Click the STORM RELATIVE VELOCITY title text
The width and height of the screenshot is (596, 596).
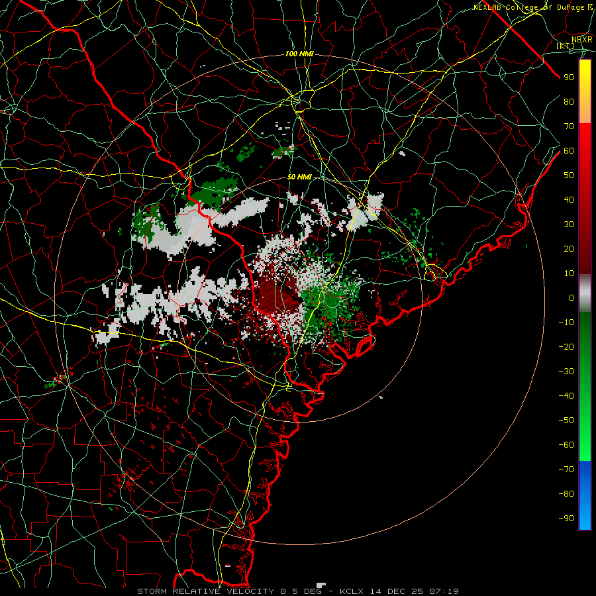[205, 591]
